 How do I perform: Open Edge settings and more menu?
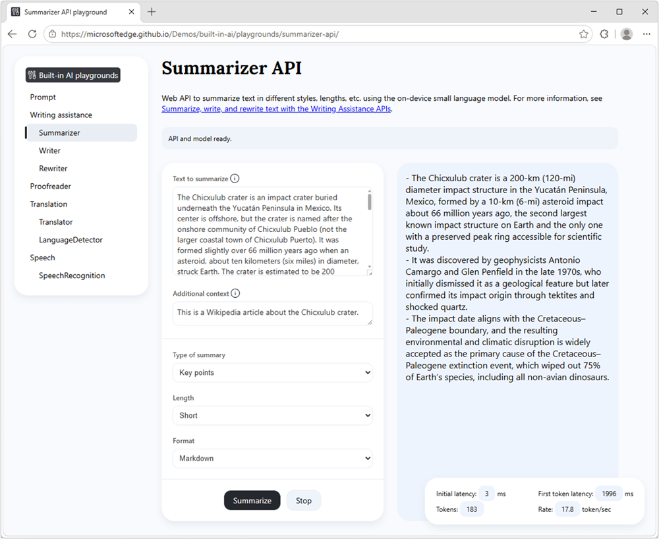[x=646, y=34]
